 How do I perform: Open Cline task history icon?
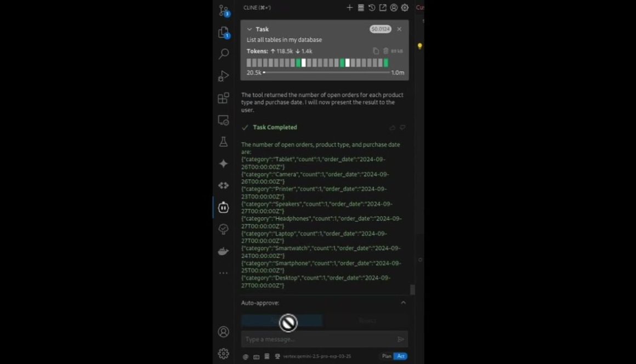[x=372, y=8]
